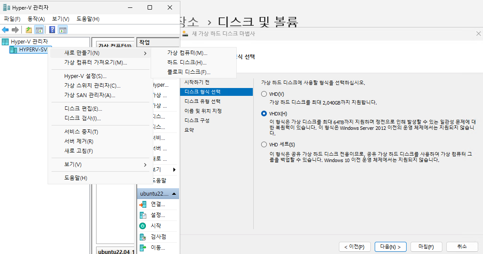Close the new virtual hard disk wizard
The width and height of the screenshot is (483, 254).
pyautogui.click(x=478, y=34)
